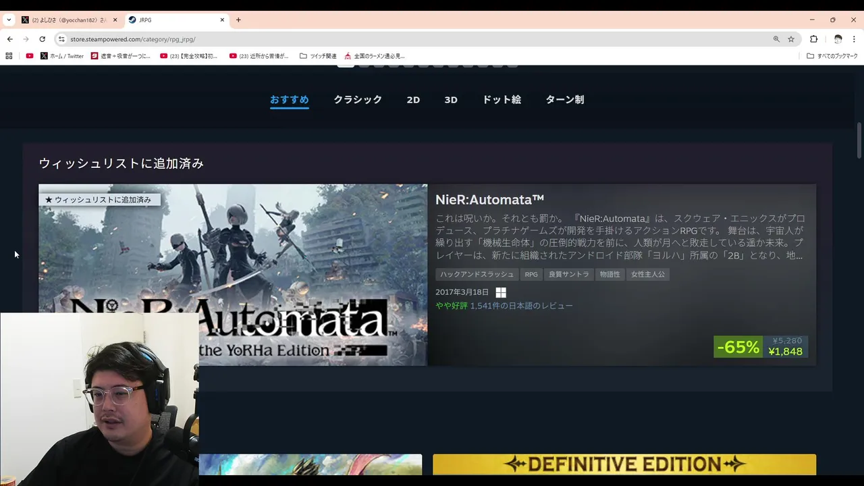This screenshot has height=486, width=864.
Task: Open Chrome three-dot menu
Action: point(855,39)
